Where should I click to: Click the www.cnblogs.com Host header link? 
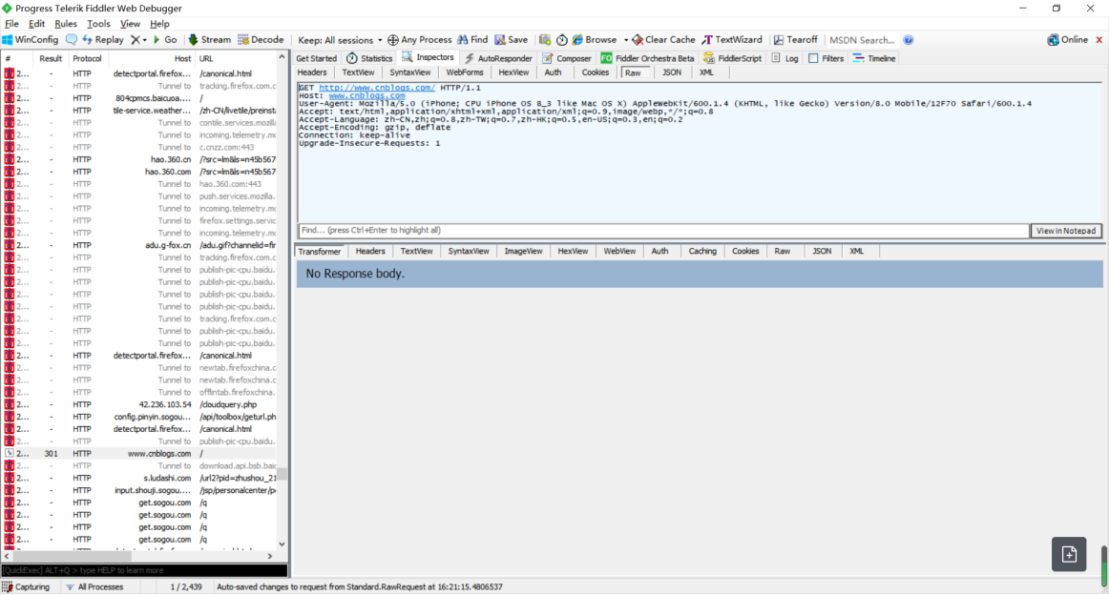click(x=366, y=95)
